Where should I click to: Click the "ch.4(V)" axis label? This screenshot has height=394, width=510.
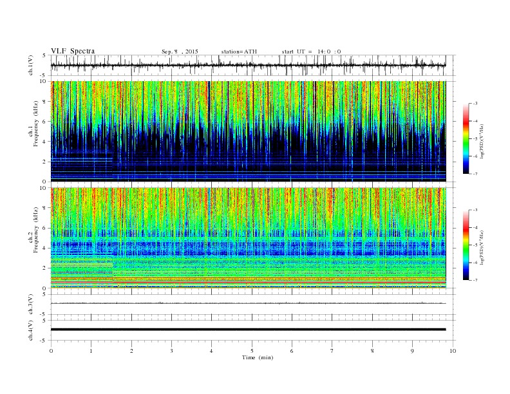[30, 330]
